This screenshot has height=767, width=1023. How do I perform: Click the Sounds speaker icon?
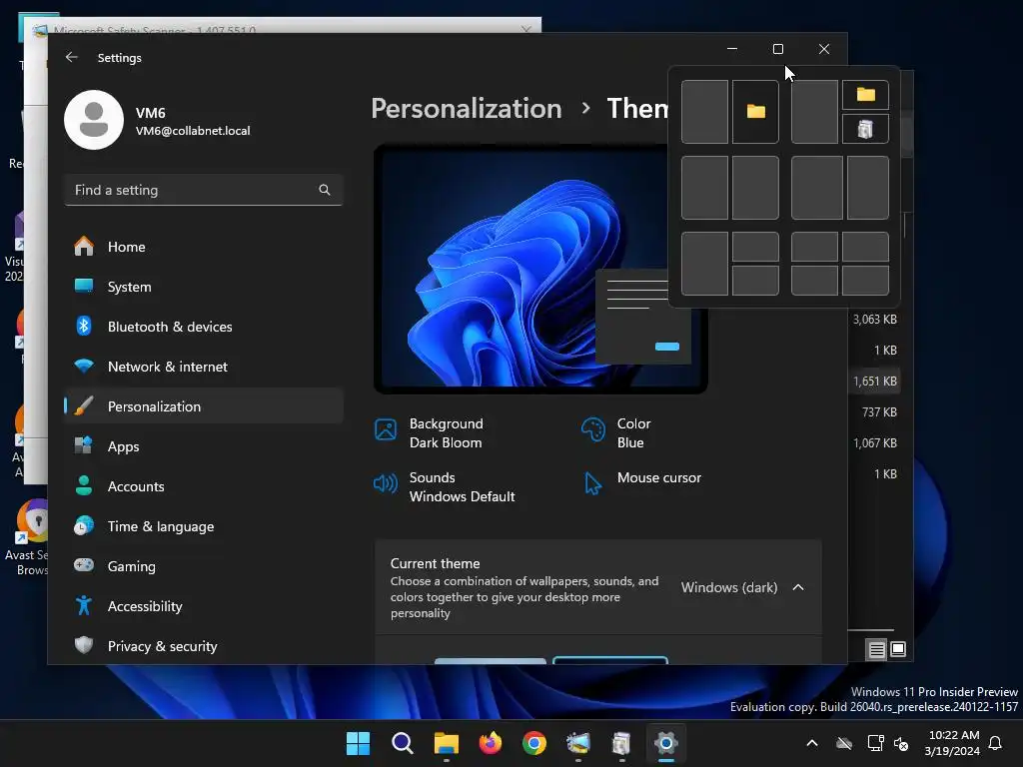386,483
